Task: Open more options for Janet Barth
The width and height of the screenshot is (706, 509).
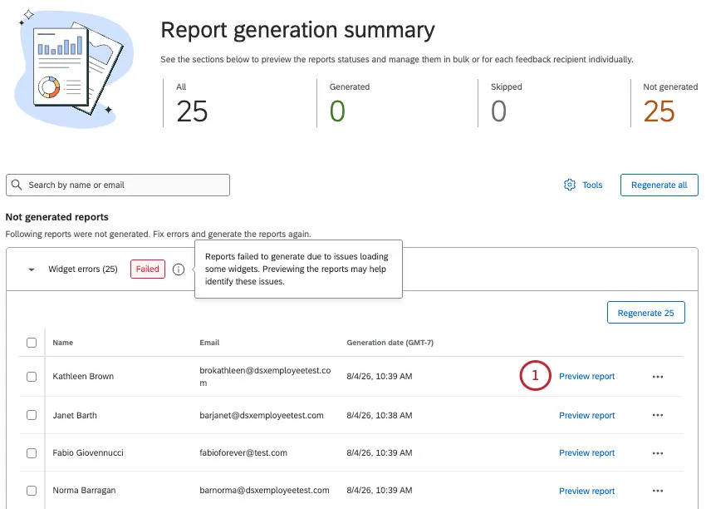Action: click(x=657, y=415)
